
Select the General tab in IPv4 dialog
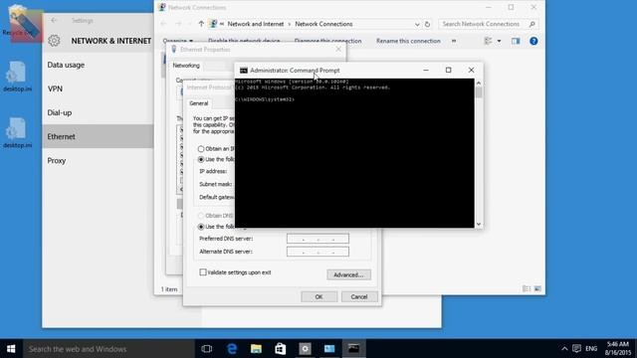199,103
